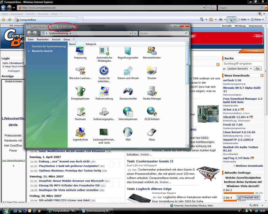Open Favoriten menu in Internet Explorer
This screenshot has width=268, height=214.
(43, 14)
